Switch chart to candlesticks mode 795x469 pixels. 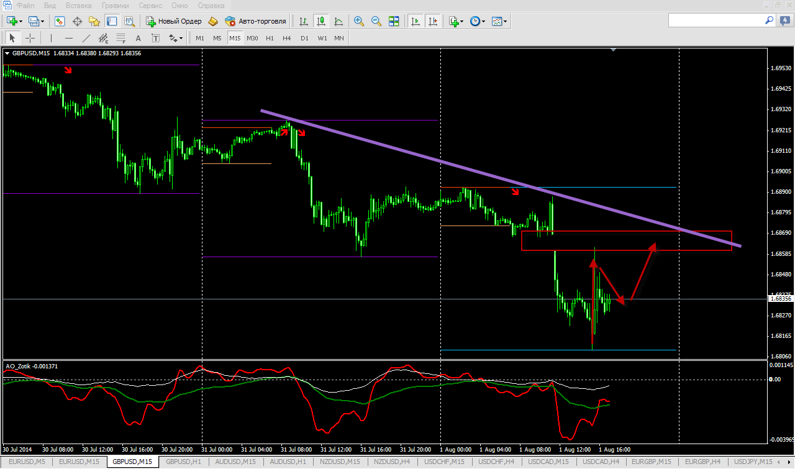(x=321, y=21)
